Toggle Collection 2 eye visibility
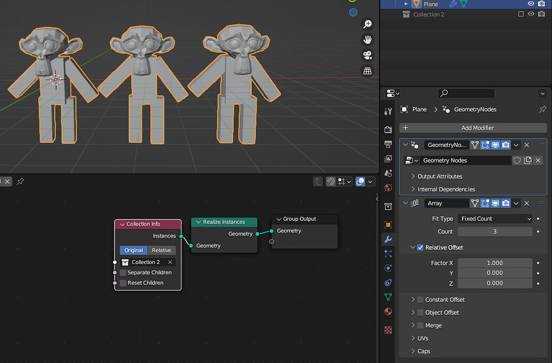552x363 pixels. pyautogui.click(x=531, y=14)
